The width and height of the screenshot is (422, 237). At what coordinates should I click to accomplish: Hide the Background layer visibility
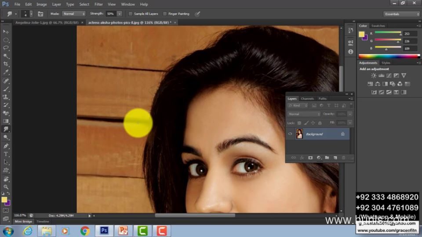pyautogui.click(x=290, y=134)
